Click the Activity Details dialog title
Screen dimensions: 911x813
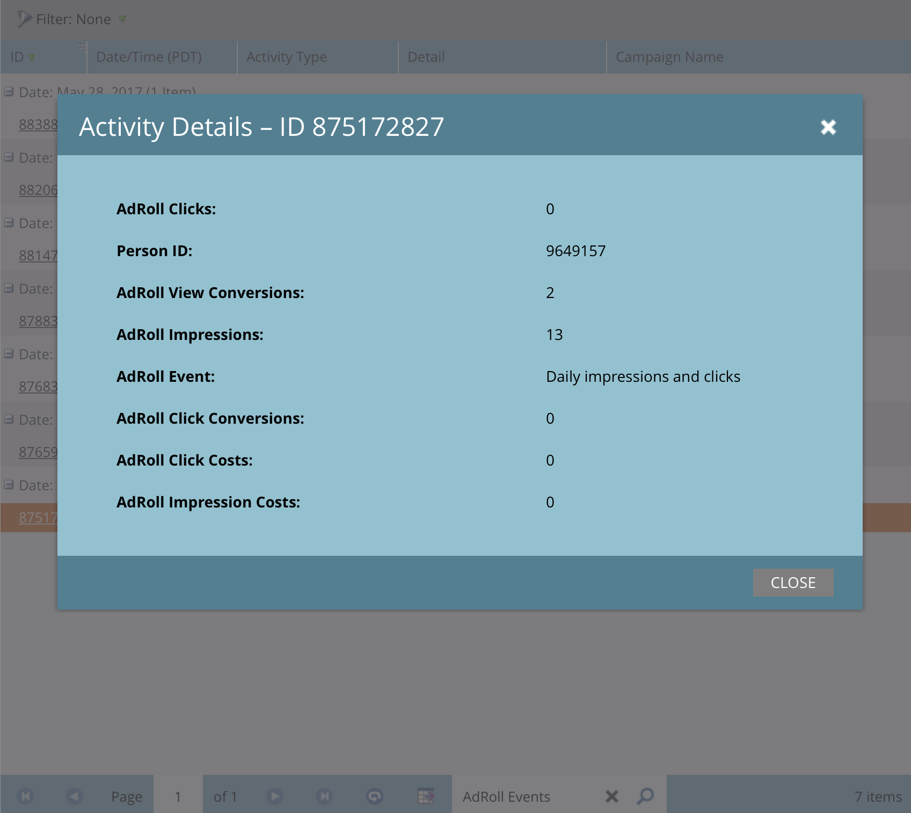click(x=261, y=127)
